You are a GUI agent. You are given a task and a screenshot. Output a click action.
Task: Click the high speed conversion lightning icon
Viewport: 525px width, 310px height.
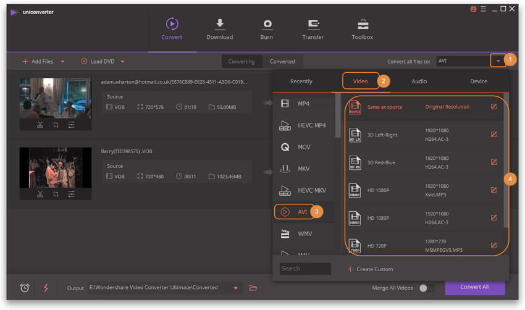click(46, 288)
